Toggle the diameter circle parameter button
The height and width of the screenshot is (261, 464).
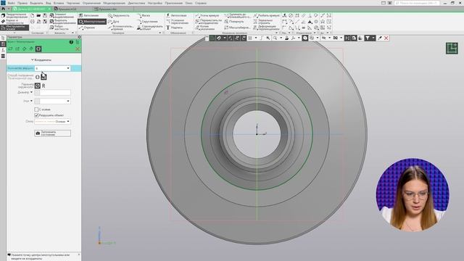pyautogui.click(x=37, y=86)
